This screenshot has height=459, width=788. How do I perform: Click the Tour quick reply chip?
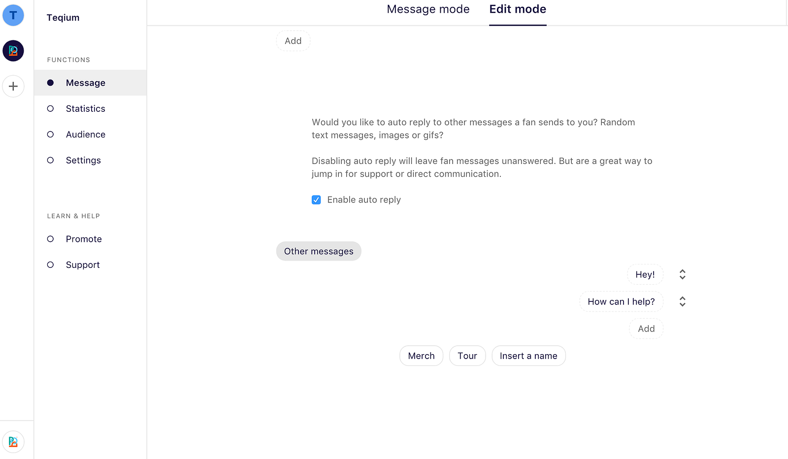tap(467, 356)
